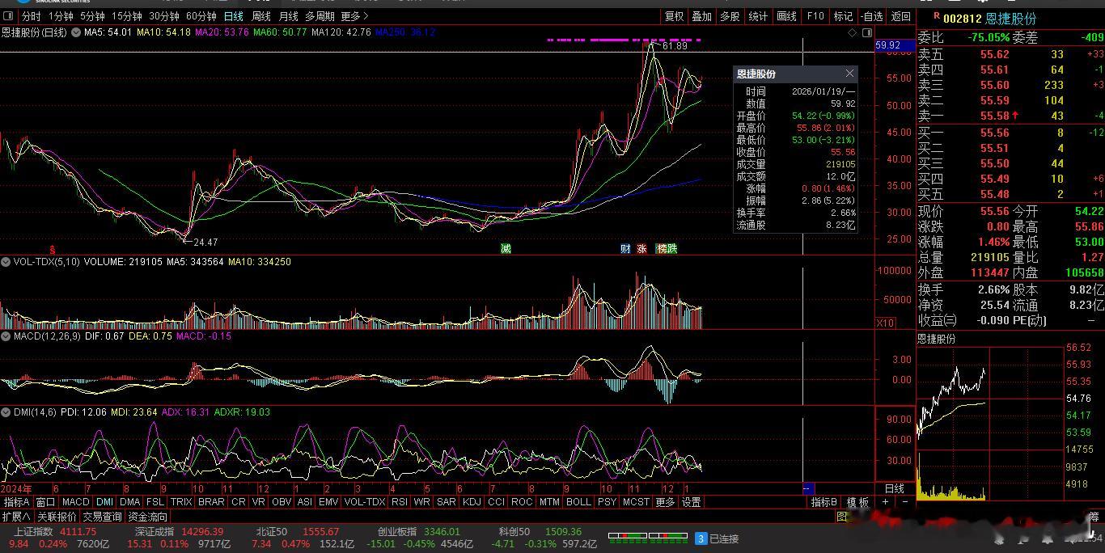Open the MACD(12,26,9) indicator dropdown
The height and width of the screenshot is (553, 1105).
pyautogui.click(x=6, y=336)
